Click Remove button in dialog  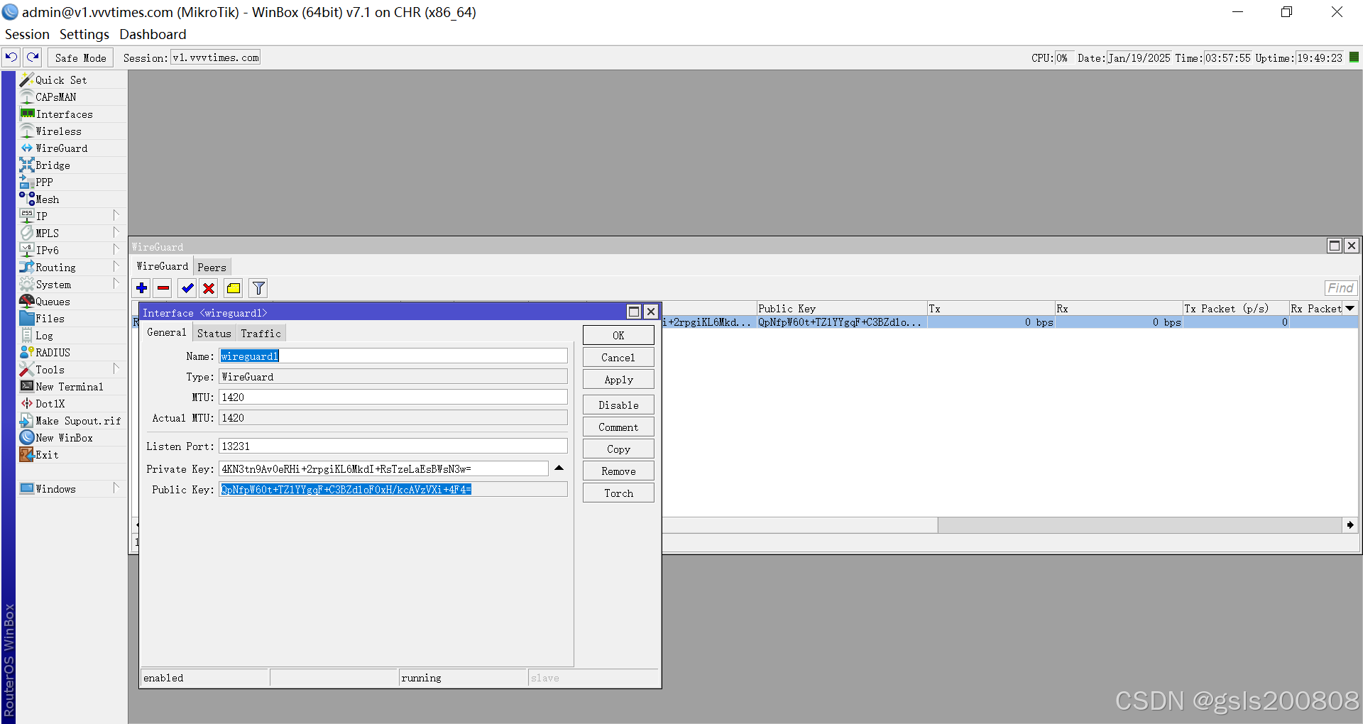click(618, 471)
